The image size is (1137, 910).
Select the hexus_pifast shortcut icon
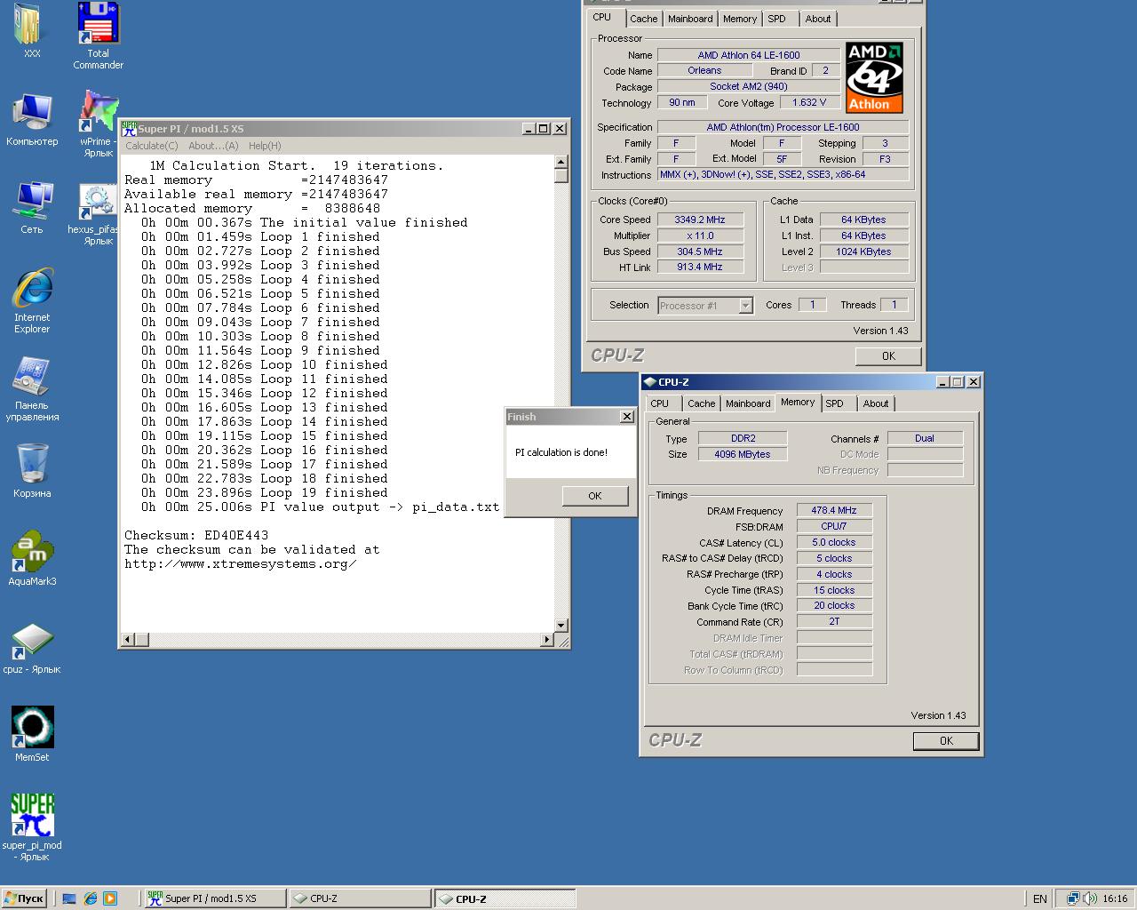tap(96, 214)
